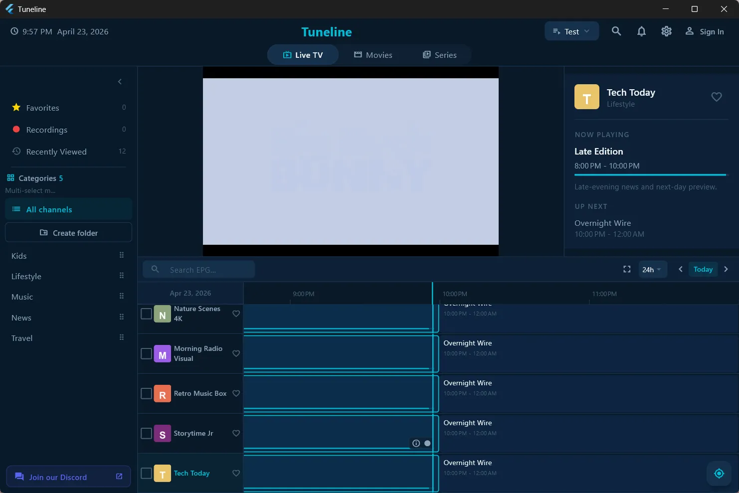Go to the next day in EPG

coord(726,269)
